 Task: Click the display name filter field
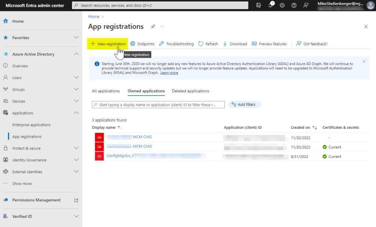[x=158, y=105]
